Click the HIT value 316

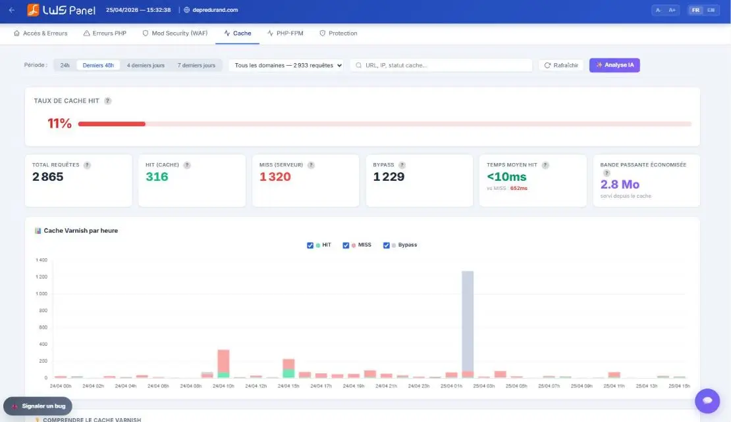[157, 177]
